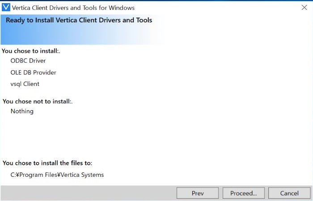
Task: Go back with the Prev button
Action: pos(198,193)
